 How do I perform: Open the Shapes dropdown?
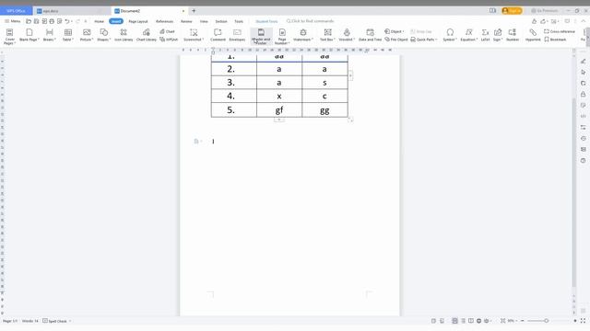(x=103, y=35)
